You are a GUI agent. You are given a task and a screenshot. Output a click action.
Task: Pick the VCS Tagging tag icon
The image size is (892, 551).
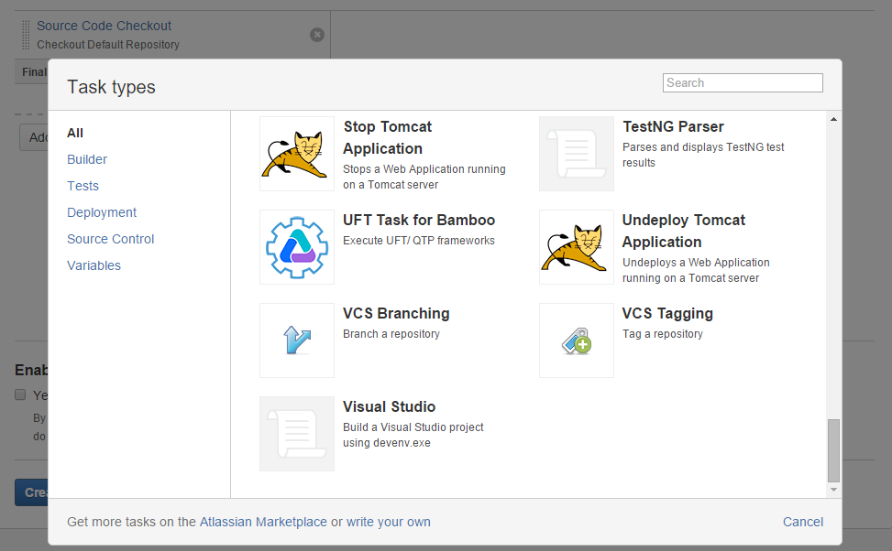[x=577, y=340]
